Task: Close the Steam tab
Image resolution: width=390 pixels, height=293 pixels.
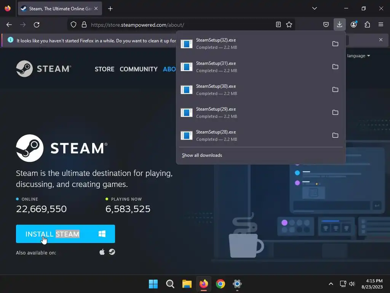Action: click(x=96, y=8)
